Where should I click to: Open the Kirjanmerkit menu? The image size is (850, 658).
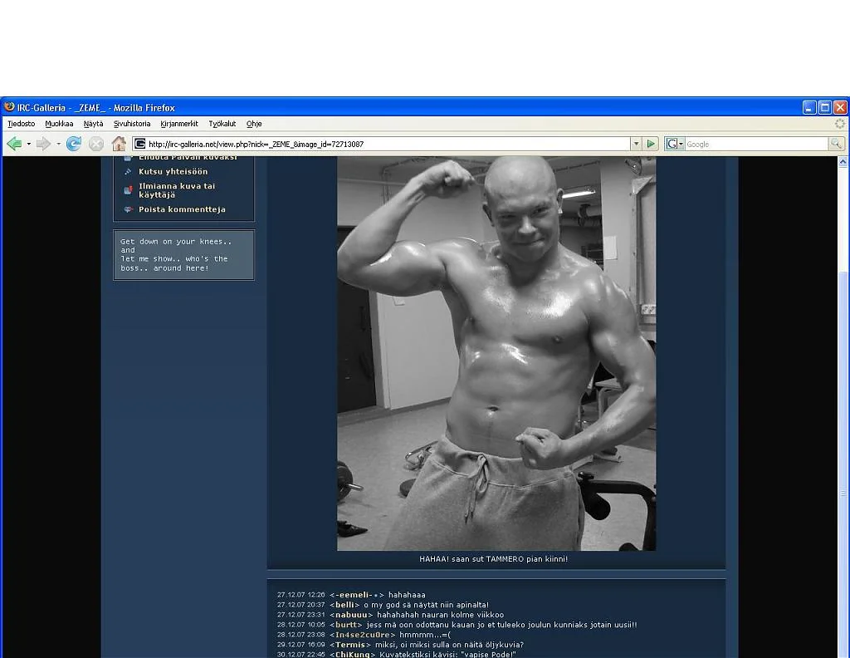[179, 124]
